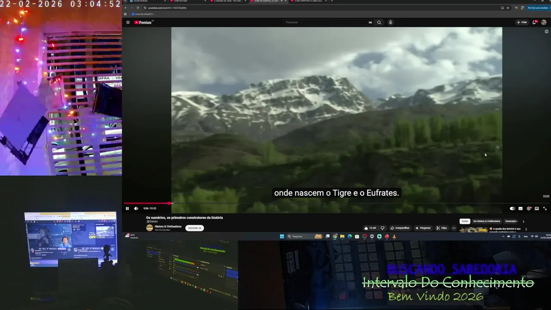Toggle subtitles/closed captions button
The height and width of the screenshot is (310, 551).
tap(520, 208)
